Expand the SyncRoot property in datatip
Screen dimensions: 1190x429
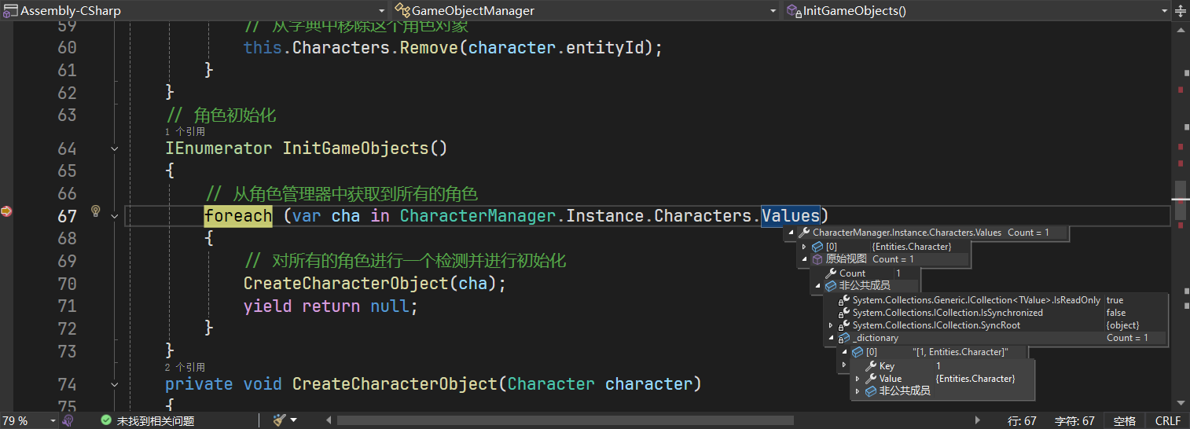(831, 325)
